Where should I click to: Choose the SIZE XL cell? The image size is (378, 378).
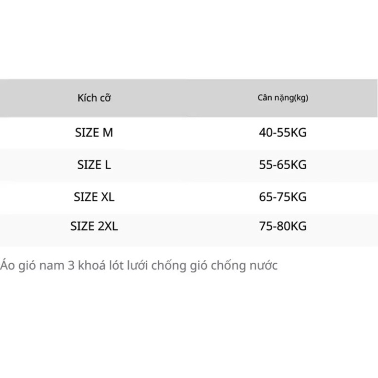(94, 197)
